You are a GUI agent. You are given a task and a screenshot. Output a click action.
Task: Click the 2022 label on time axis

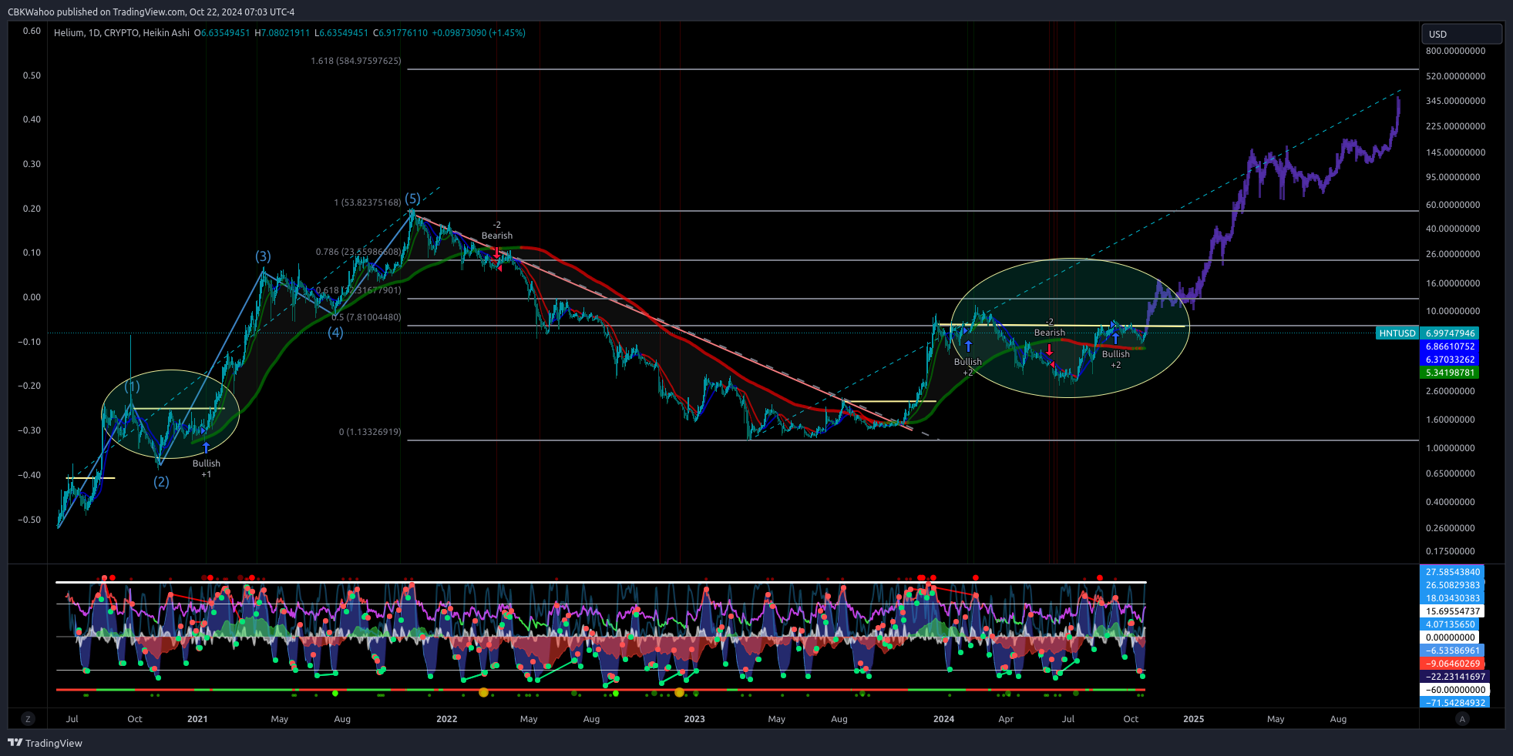(x=447, y=719)
